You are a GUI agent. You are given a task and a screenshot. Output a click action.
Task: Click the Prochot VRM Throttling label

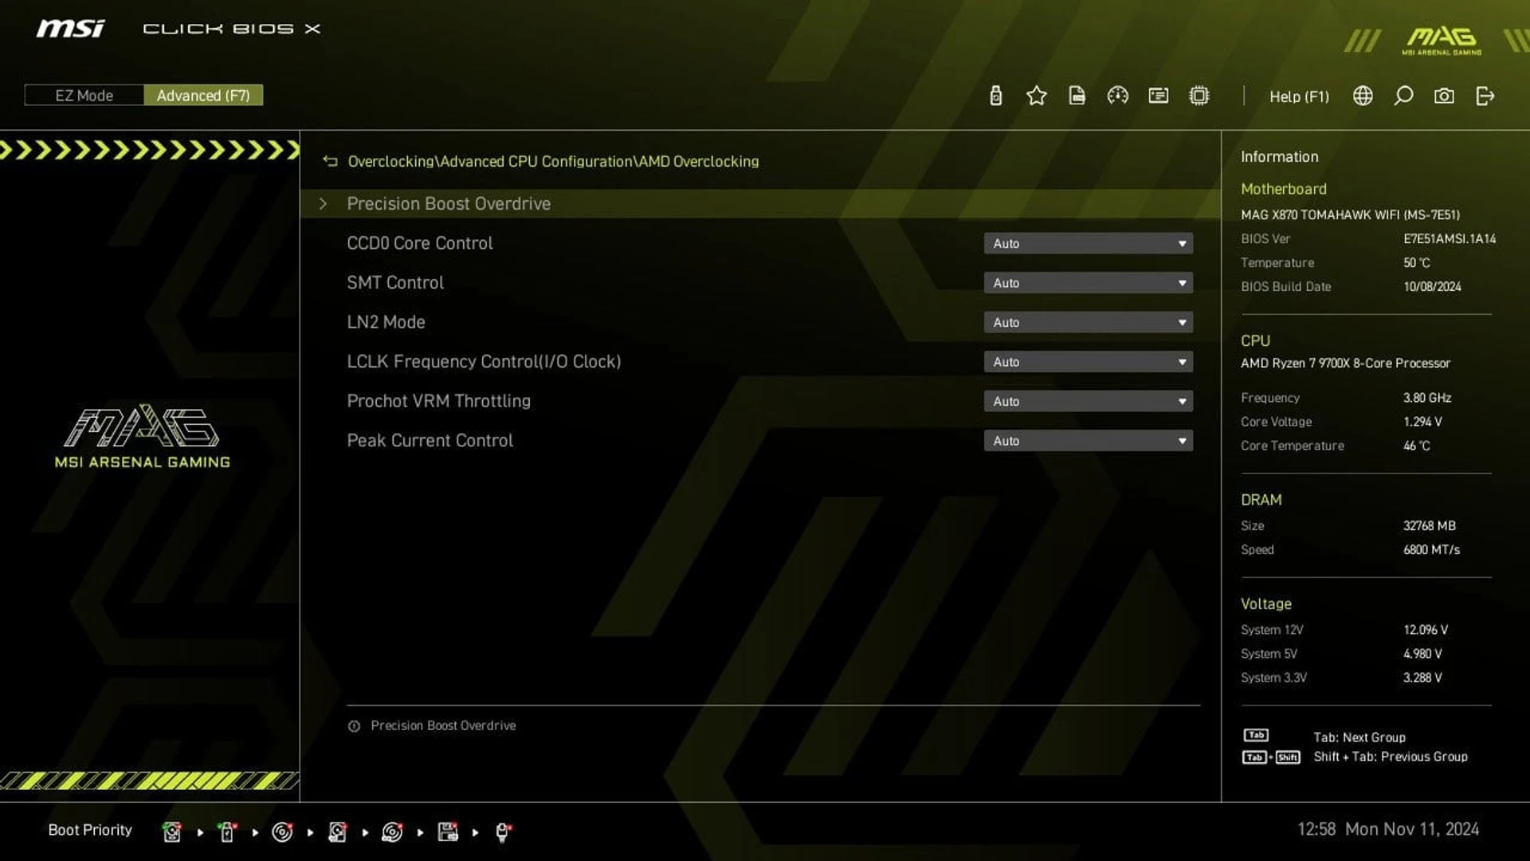pos(438,401)
